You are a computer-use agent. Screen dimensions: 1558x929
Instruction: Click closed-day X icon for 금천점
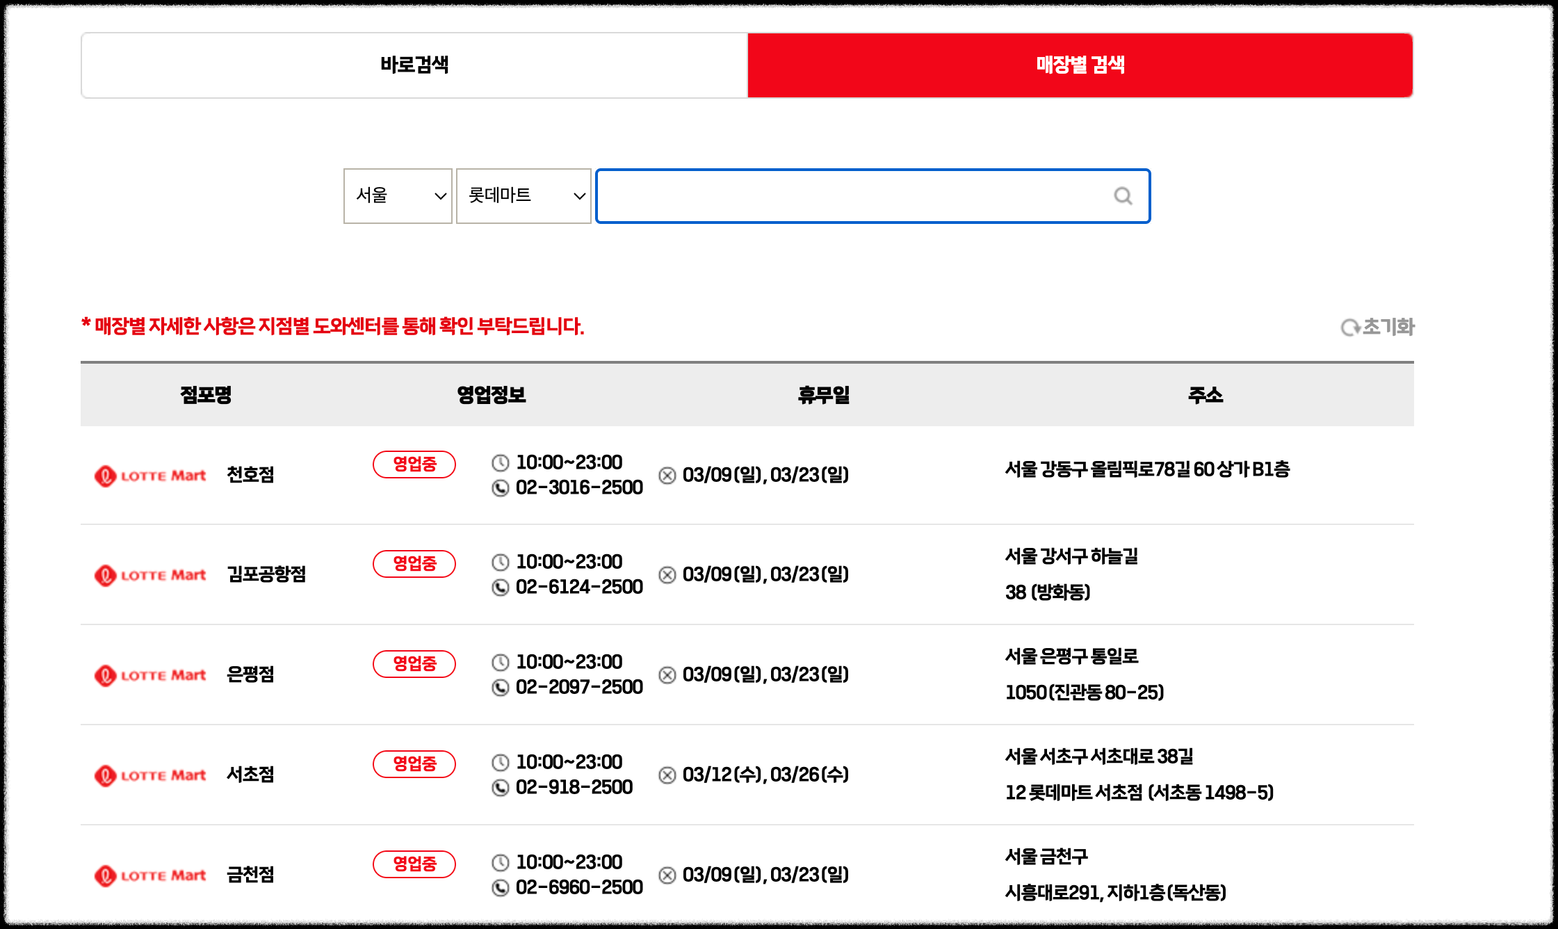point(667,875)
